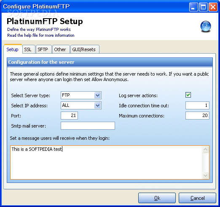Go to the GUI/Resets tab
The height and width of the screenshot is (207, 220).
click(x=85, y=49)
